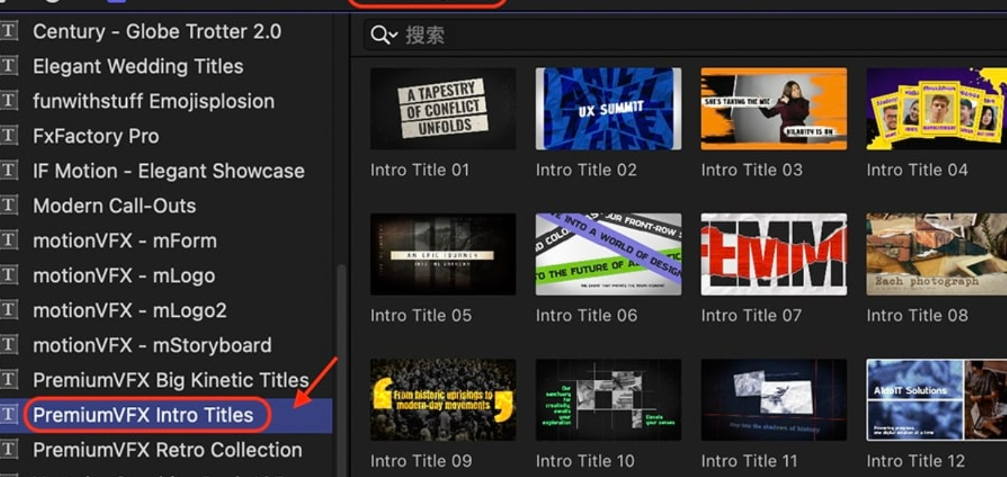This screenshot has height=477, width=1007.
Task: Click the T icon beside PremiumVFX Retro Collection
Action: coord(9,449)
